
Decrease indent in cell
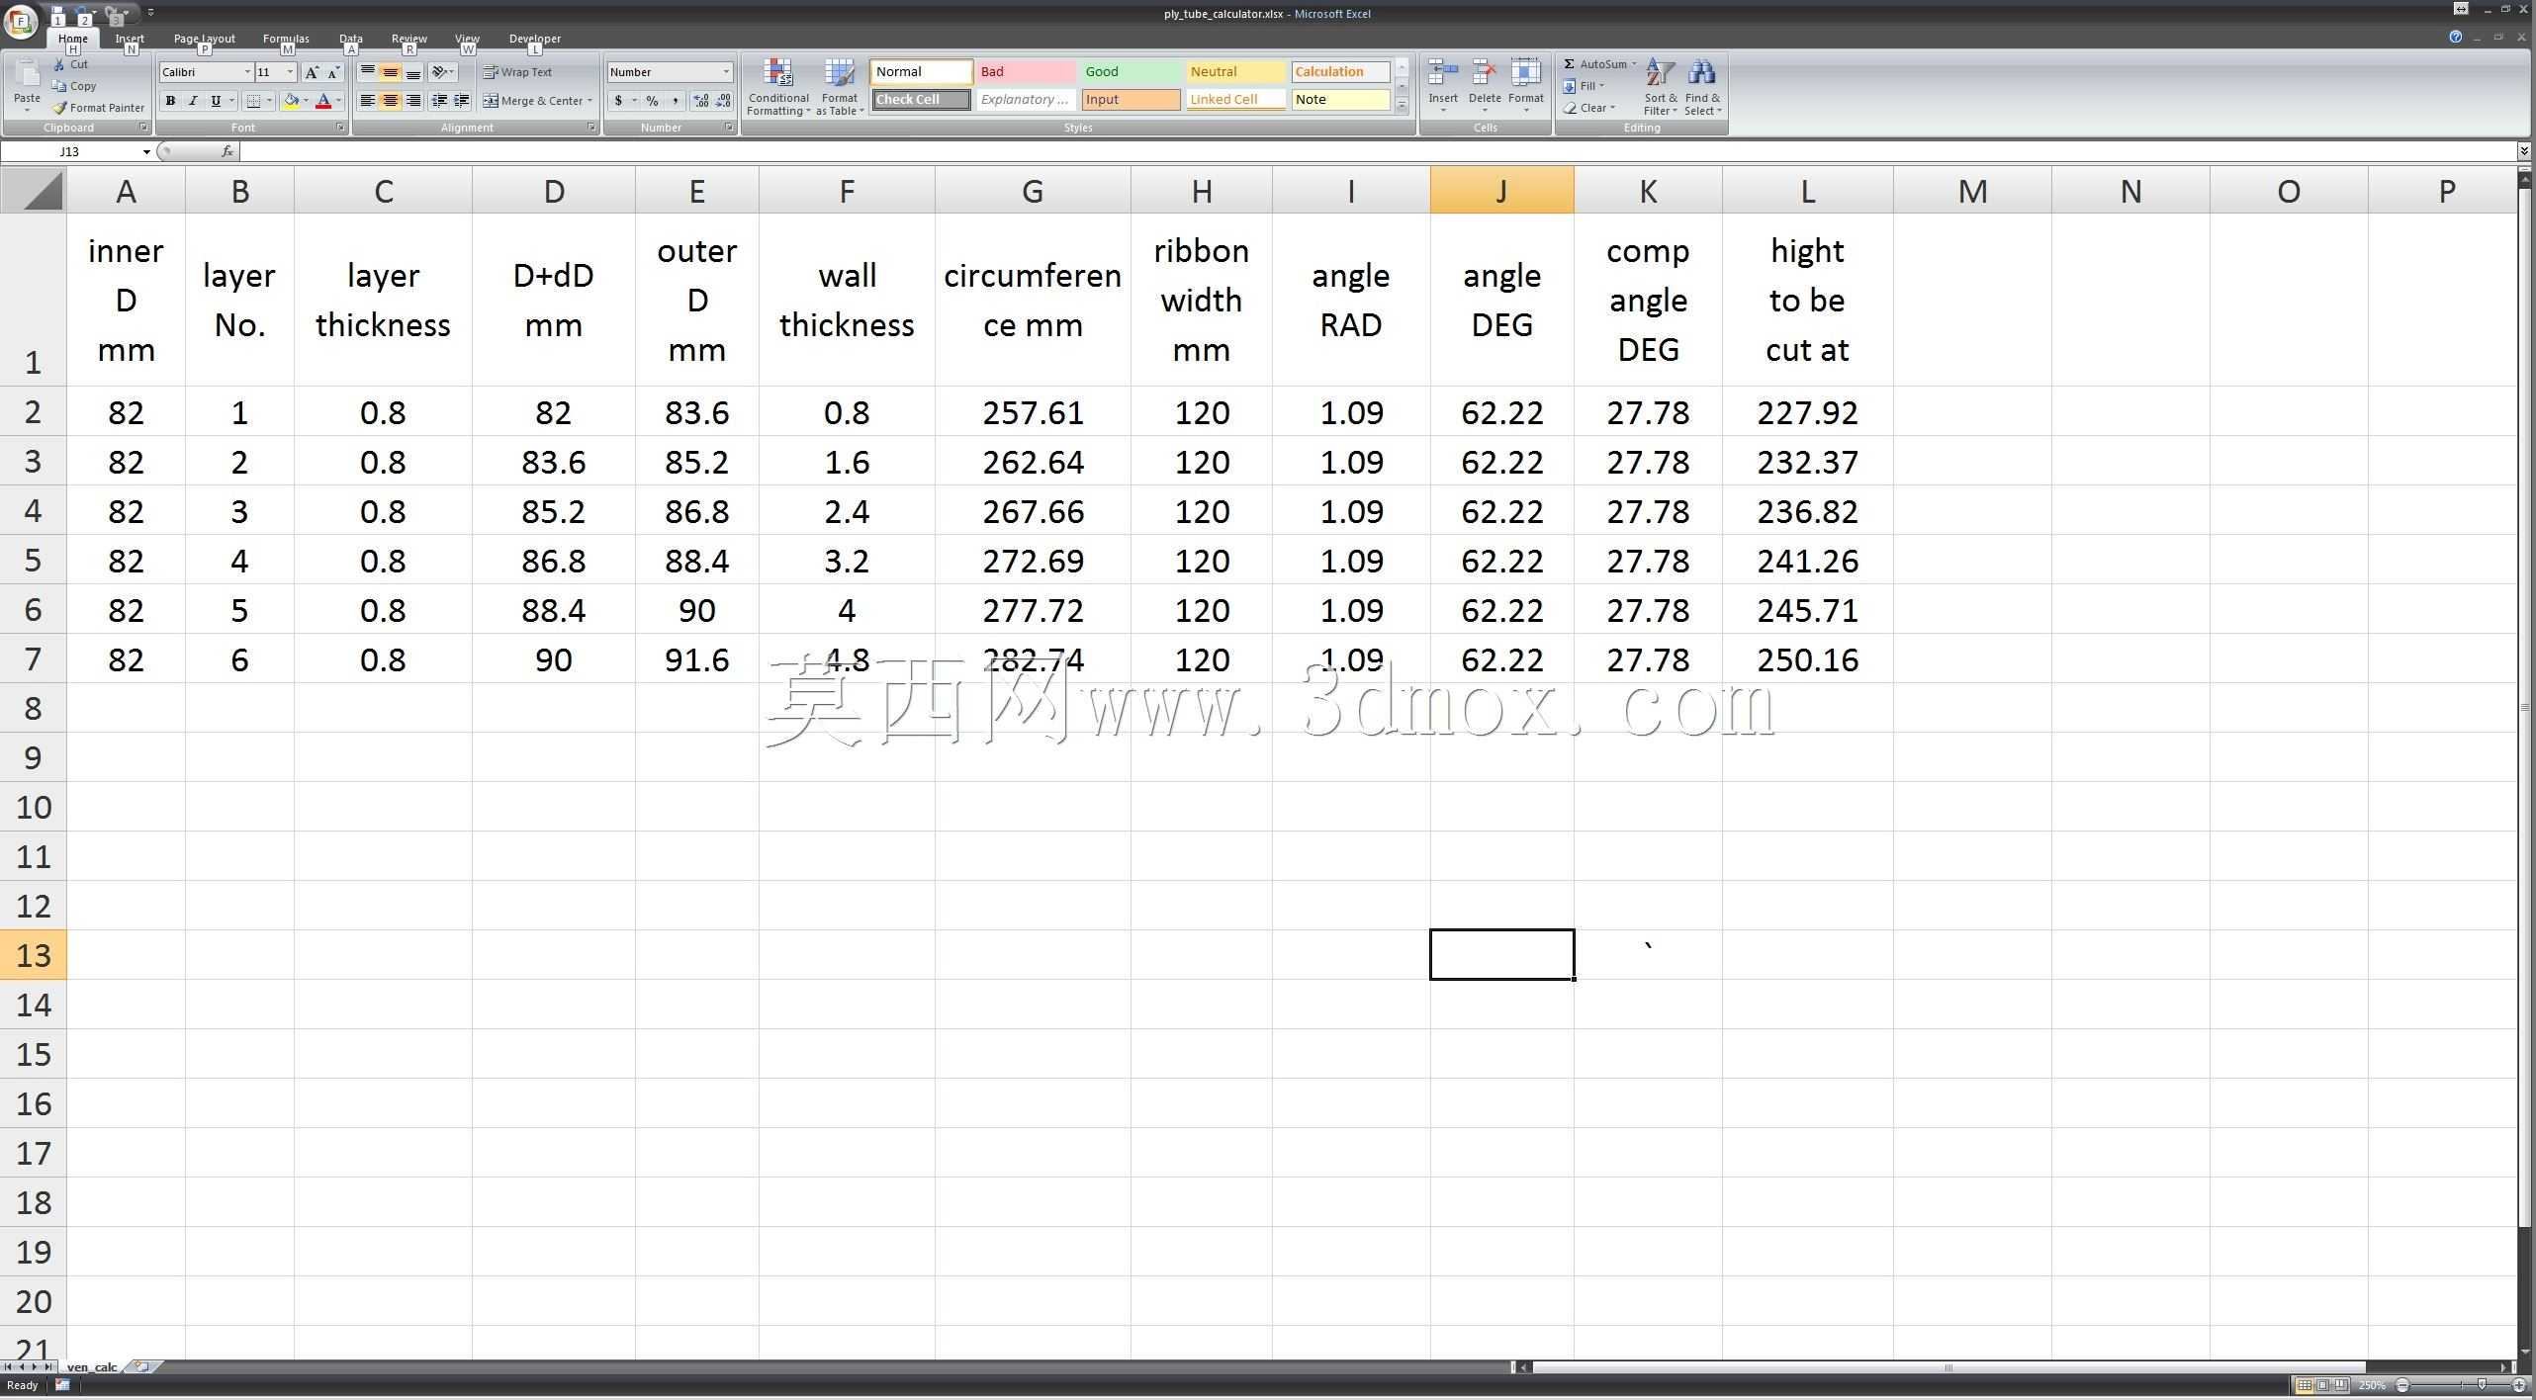[438, 101]
